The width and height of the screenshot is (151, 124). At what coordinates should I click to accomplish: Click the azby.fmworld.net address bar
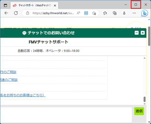(53, 13)
